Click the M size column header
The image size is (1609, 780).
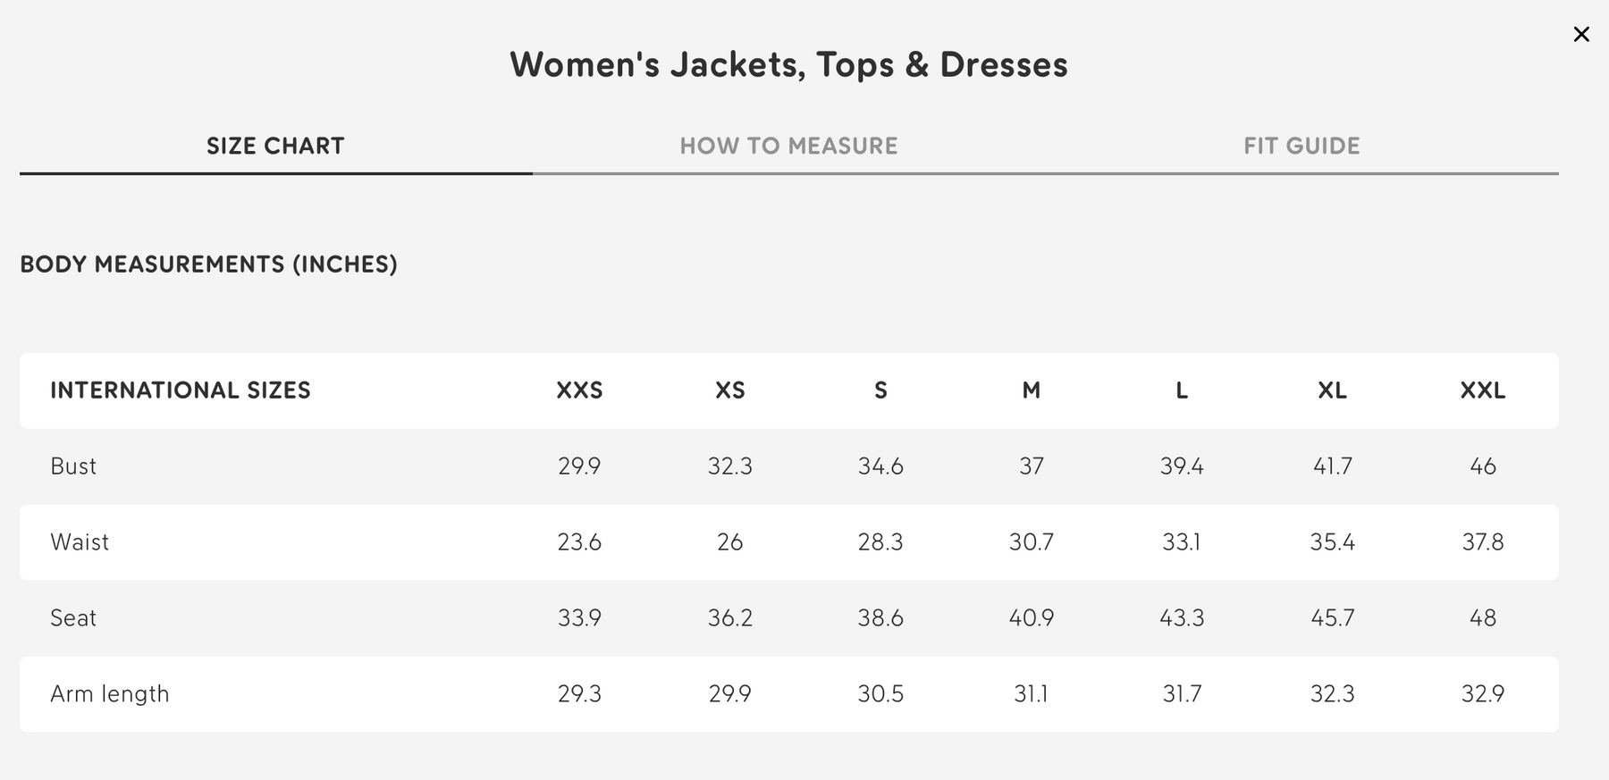(1032, 390)
